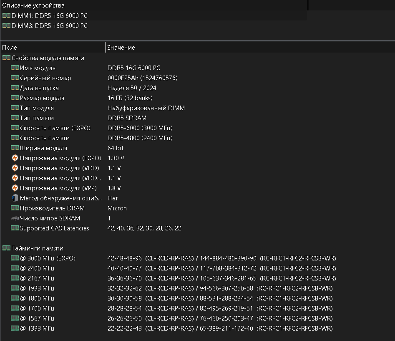Select the Дата выпуска row
This screenshot has height=341, width=395.
click(39, 88)
